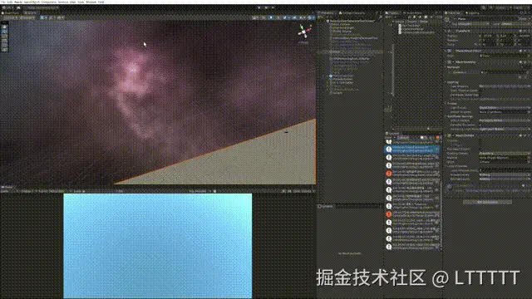This screenshot has height=299, width=532.
Task: Toggle Collapse in the Console toolbar
Action: coord(404,138)
